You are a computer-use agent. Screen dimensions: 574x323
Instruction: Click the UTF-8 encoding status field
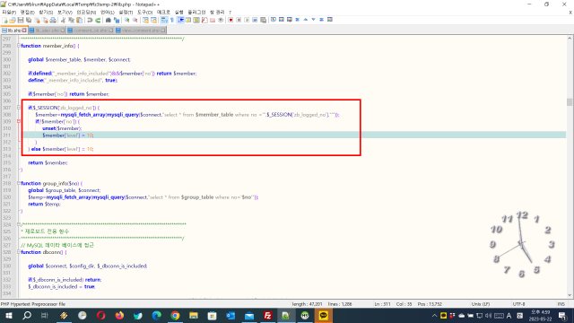(518, 304)
